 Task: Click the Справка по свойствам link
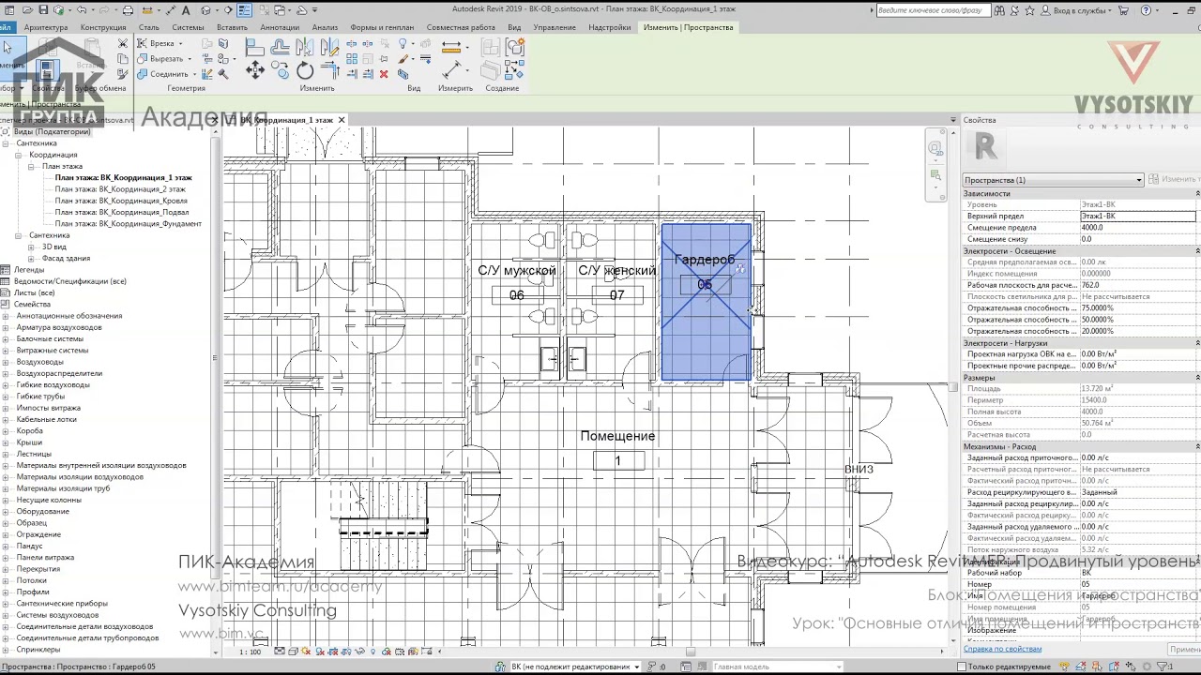[1002, 649]
